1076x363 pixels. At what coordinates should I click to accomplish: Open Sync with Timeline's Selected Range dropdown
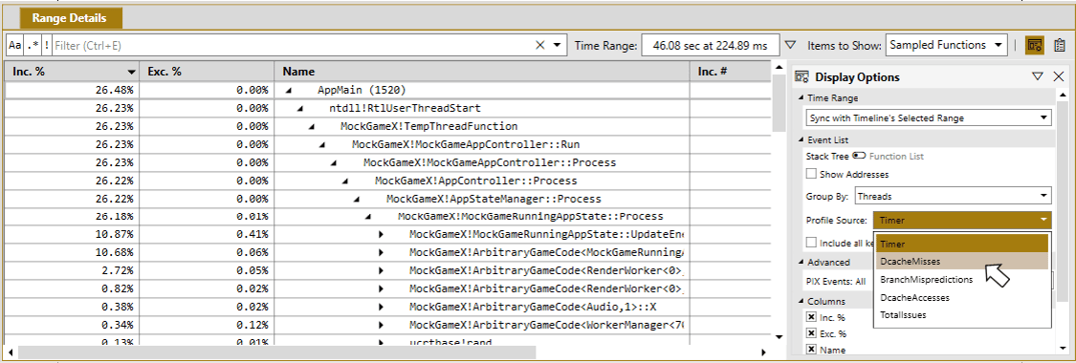929,117
